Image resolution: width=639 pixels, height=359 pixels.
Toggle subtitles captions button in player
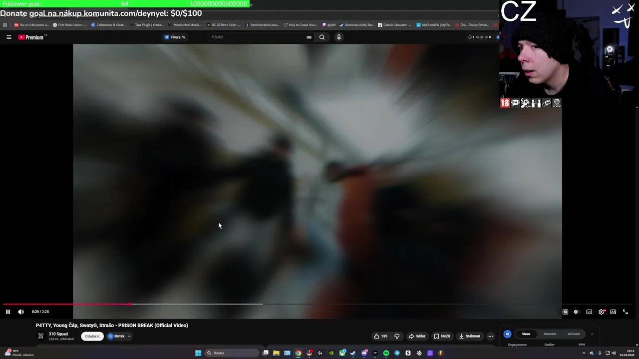click(x=589, y=312)
